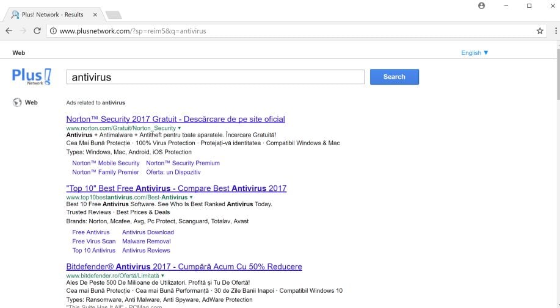Open the Free Antivirus sitelink

click(91, 232)
